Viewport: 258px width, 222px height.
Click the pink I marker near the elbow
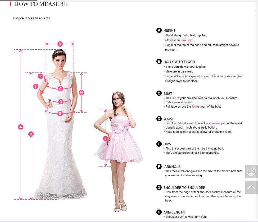[36, 86]
